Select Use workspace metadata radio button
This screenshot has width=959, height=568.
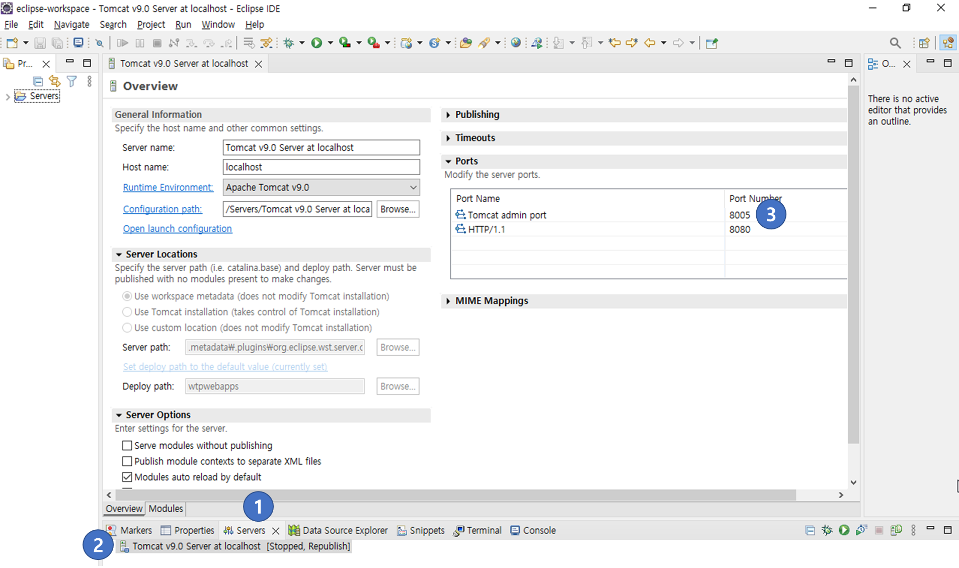[x=127, y=296]
